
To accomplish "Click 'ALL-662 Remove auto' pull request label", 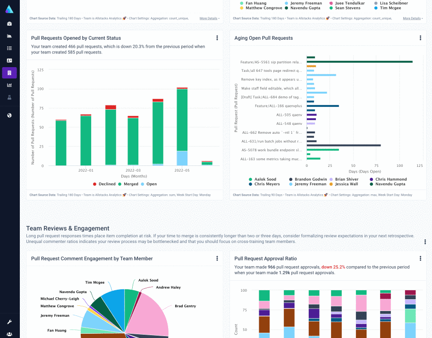I will coord(272,132).
